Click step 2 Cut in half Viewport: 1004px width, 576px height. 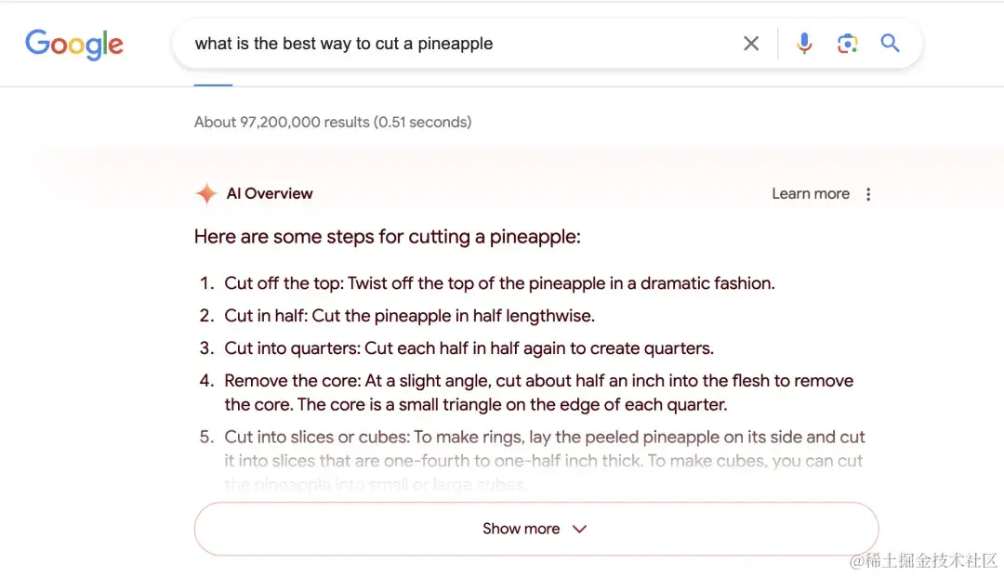[409, 316]
